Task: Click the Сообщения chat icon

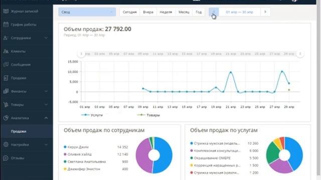Action: click(6, 64)
